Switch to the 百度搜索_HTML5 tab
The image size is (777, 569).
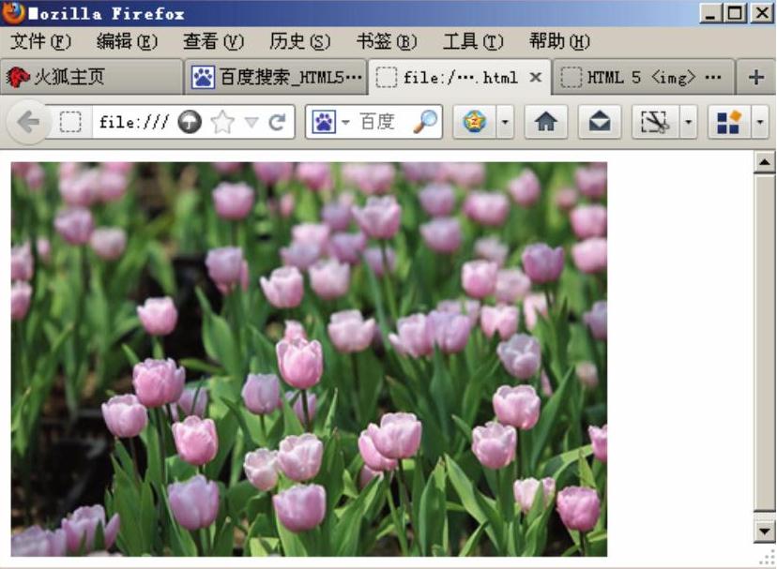click(276, 77)
